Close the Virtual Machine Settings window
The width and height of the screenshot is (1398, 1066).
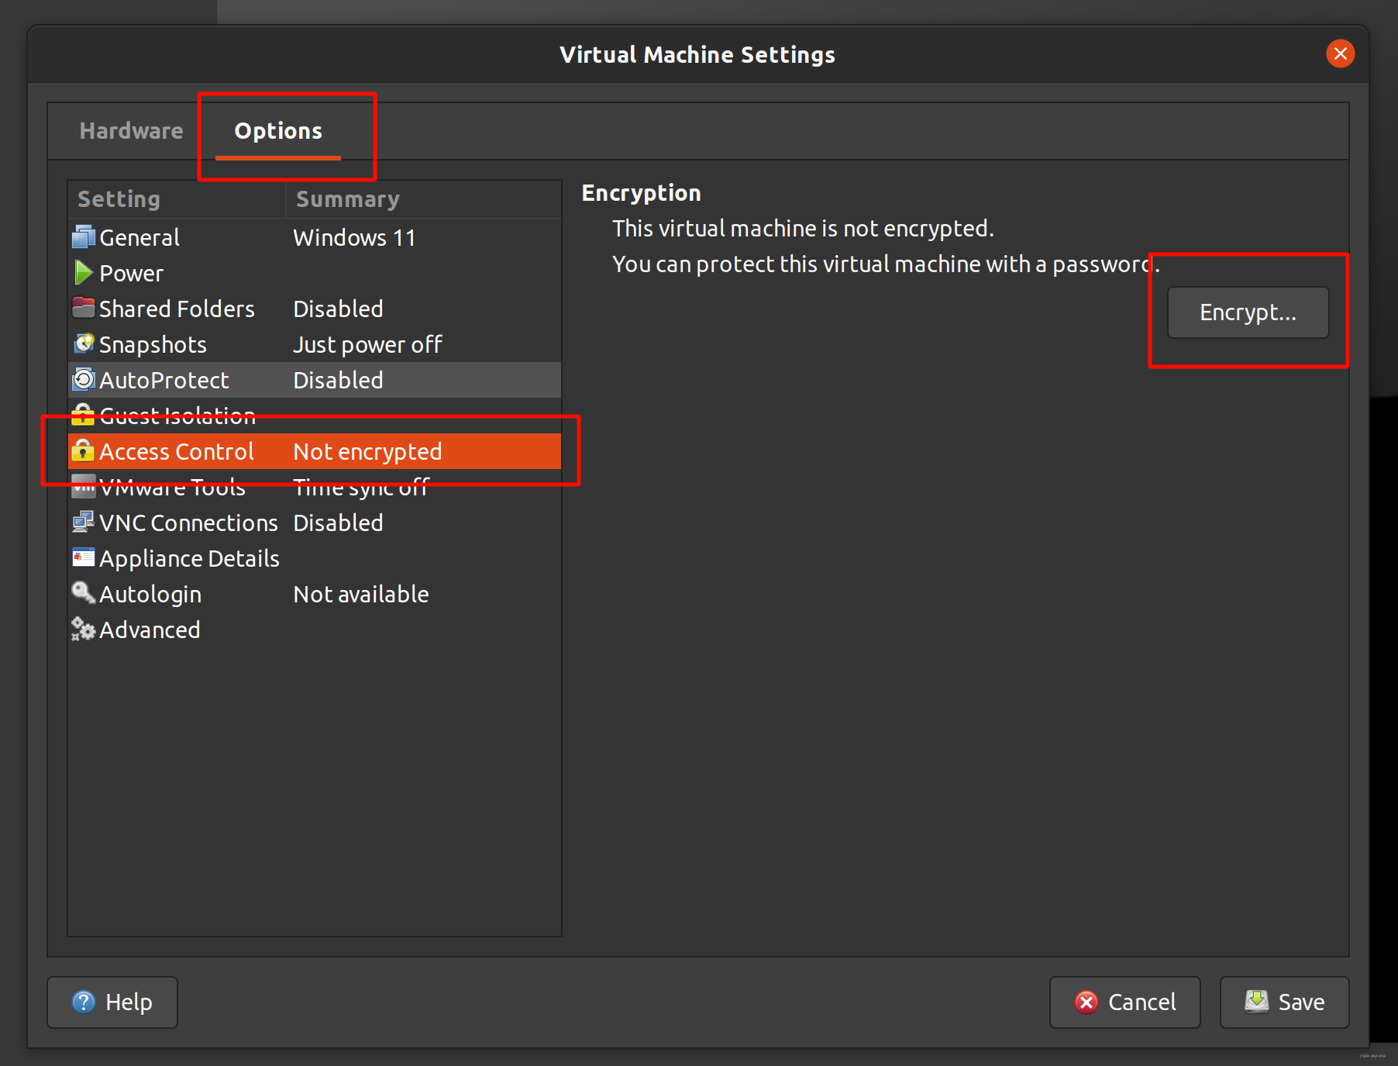(1341, 53)
